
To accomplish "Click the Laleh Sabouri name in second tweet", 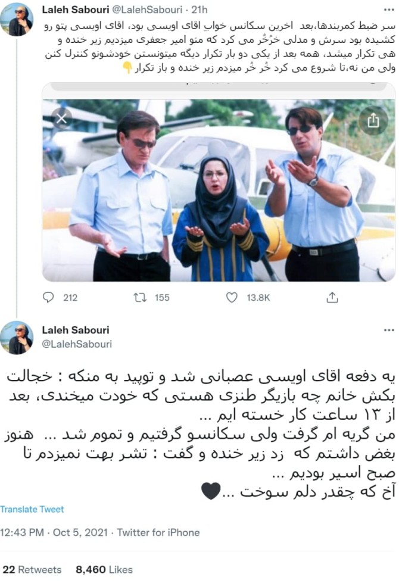I will tap(76, 330).
